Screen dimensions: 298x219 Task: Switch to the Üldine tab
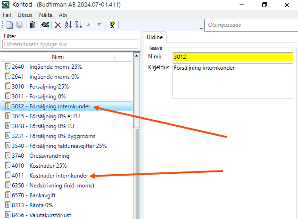[x=155, y=37]
